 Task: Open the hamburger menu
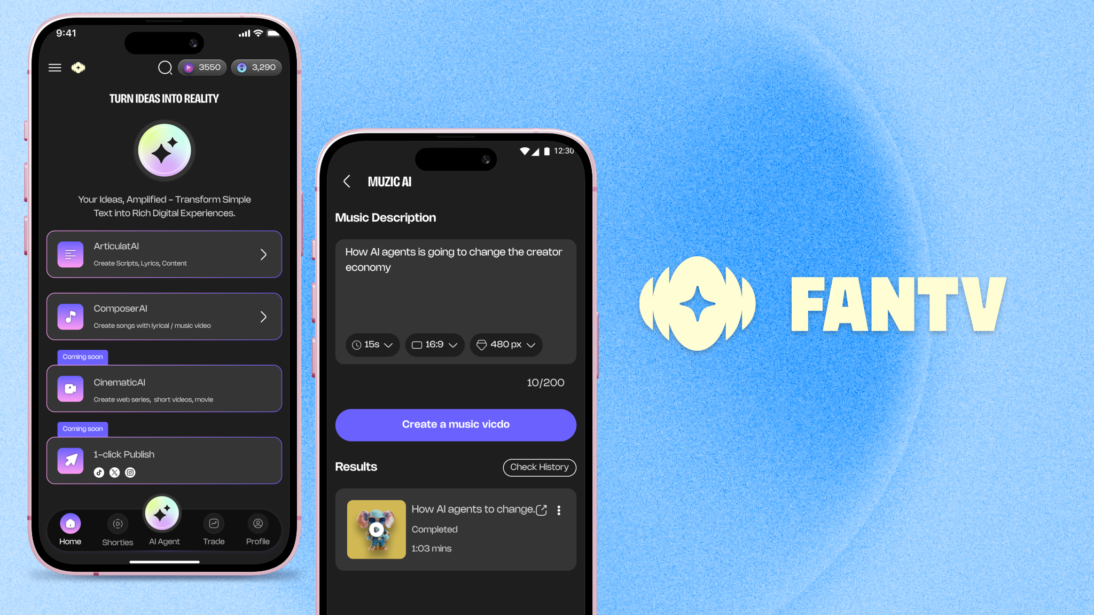55,68
